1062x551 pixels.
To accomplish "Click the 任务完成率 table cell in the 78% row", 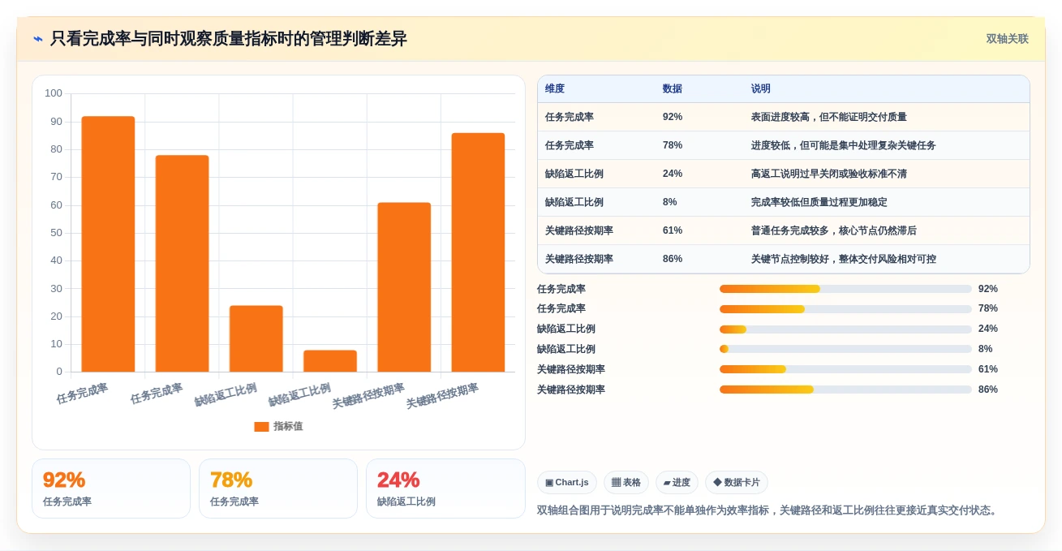I will point(570,145).
